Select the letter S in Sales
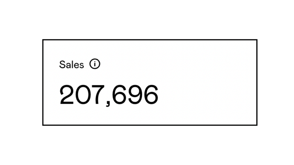This screenshot has width=294, height=165. pyautogui.click(x=62, y=65)
